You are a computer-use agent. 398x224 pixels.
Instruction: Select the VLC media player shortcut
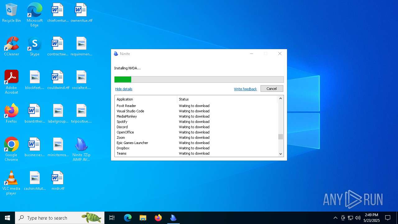pyautogui.click(x=12, y=183)
